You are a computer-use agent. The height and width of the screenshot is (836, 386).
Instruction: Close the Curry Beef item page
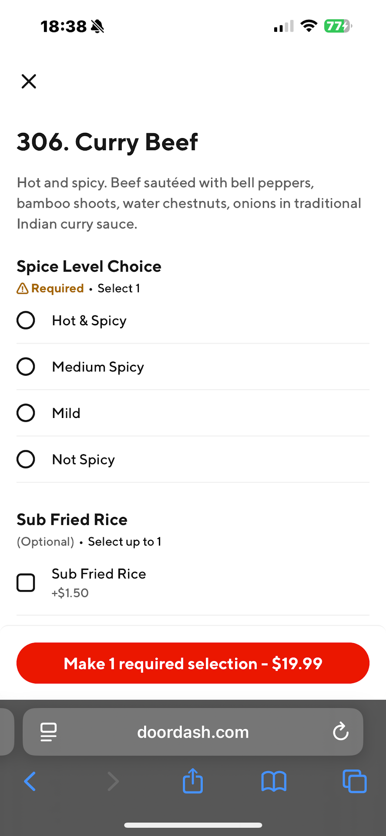point(29,81)
